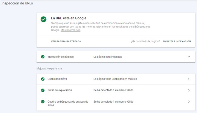Click VER PÁGINA RASTREADA button

(66, 41)
